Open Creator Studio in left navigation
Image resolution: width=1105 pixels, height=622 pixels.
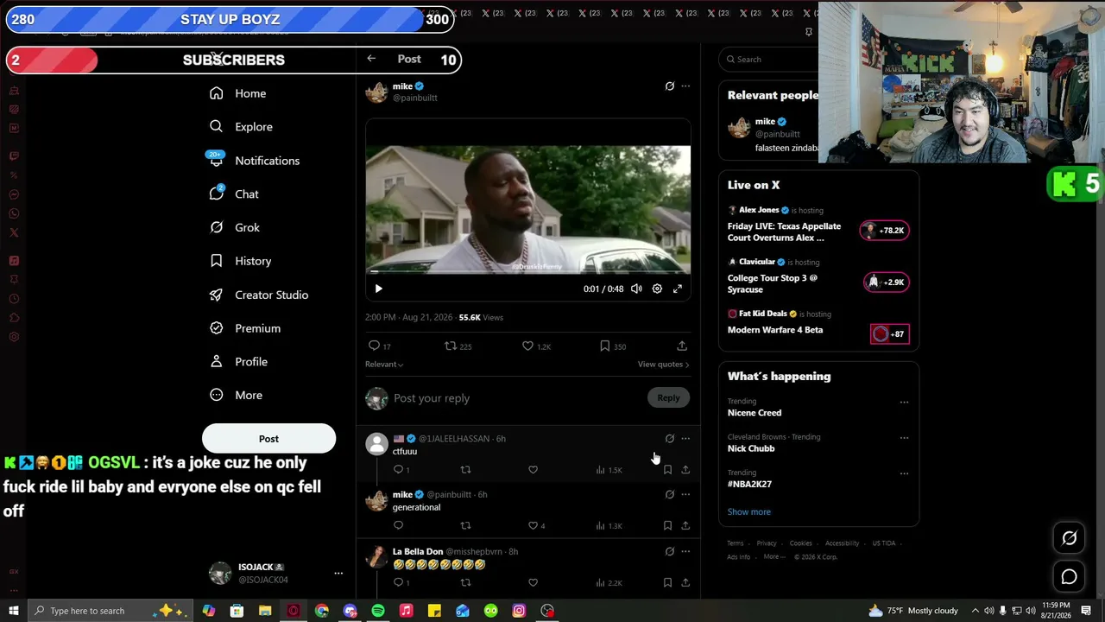click(259, 295)
